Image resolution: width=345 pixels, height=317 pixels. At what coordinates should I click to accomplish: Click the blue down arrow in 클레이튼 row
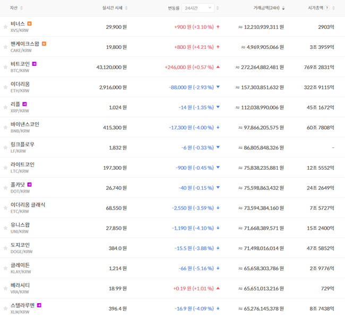(218, 268)
